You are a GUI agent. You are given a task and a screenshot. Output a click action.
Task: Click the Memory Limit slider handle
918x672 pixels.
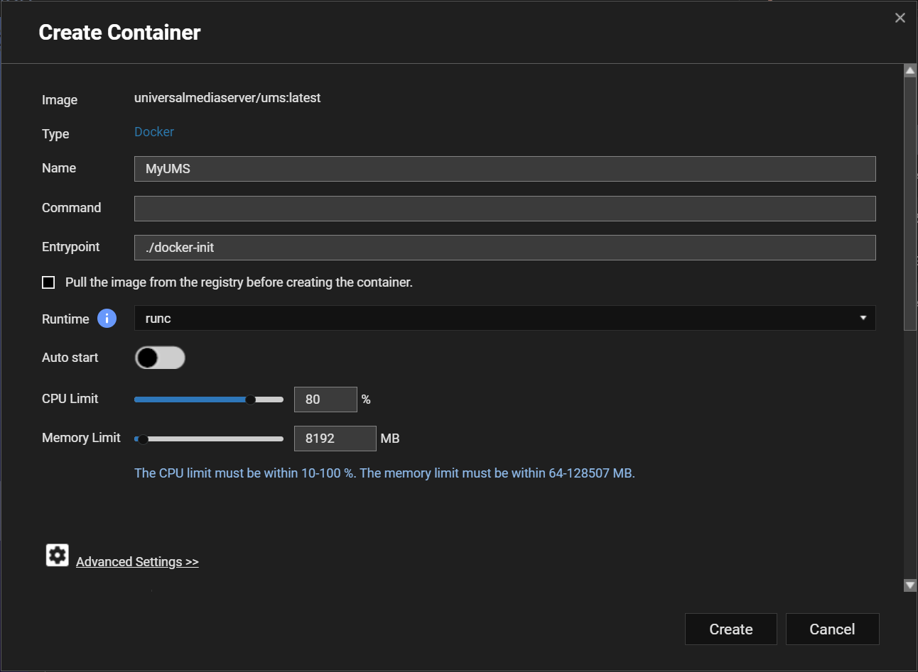tap(143, 439)
